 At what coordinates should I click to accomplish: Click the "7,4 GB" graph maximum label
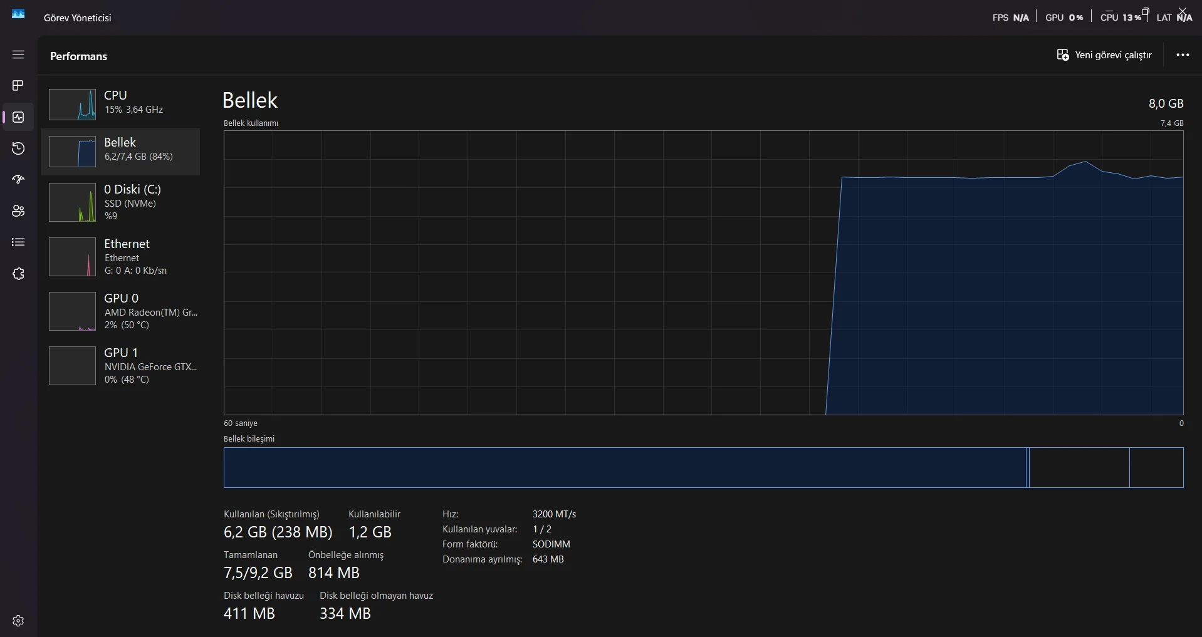coord(1172,123)
